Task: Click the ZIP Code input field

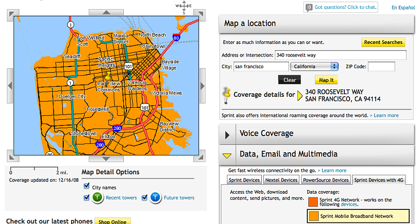Action: pos(381,66)
